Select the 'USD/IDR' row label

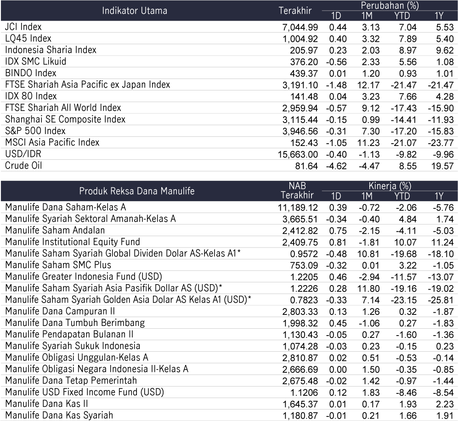tap(23, 154)
